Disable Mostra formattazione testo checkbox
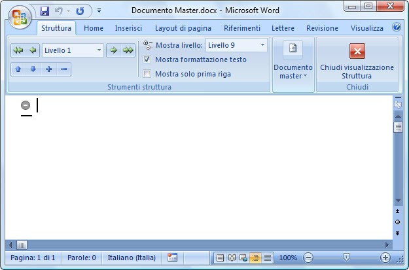The height and width of the screenshot is (270, 409). tap(147, 59)
